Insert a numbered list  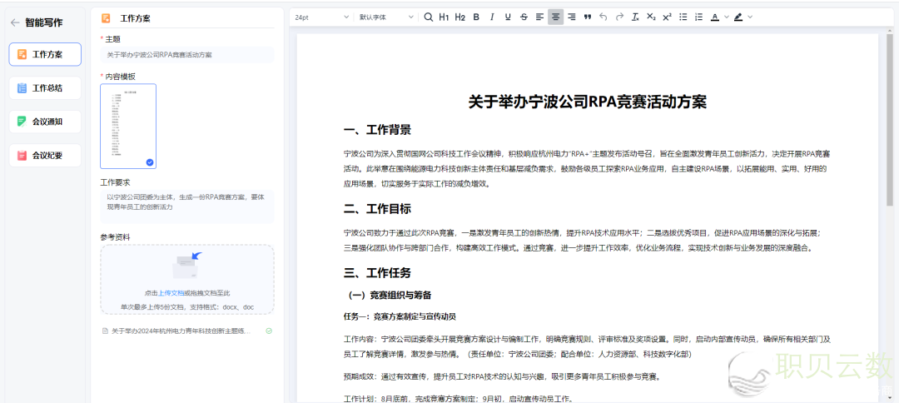point(698,17)
